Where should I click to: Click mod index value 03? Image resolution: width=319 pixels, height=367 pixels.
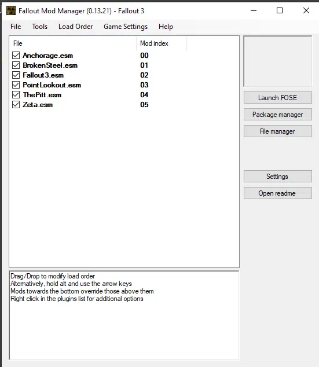(x=144, y=85)
